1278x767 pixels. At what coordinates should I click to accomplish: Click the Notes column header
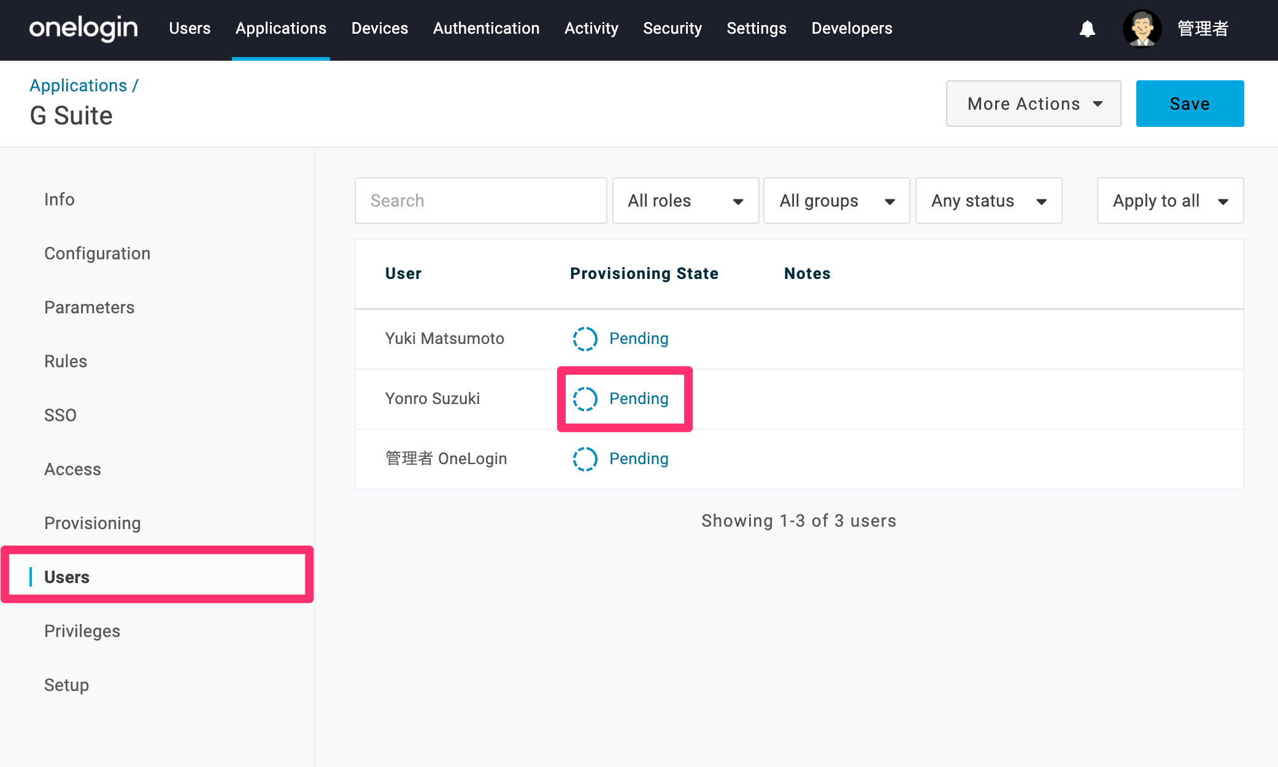pyautogui.click(x=807, y=273)
